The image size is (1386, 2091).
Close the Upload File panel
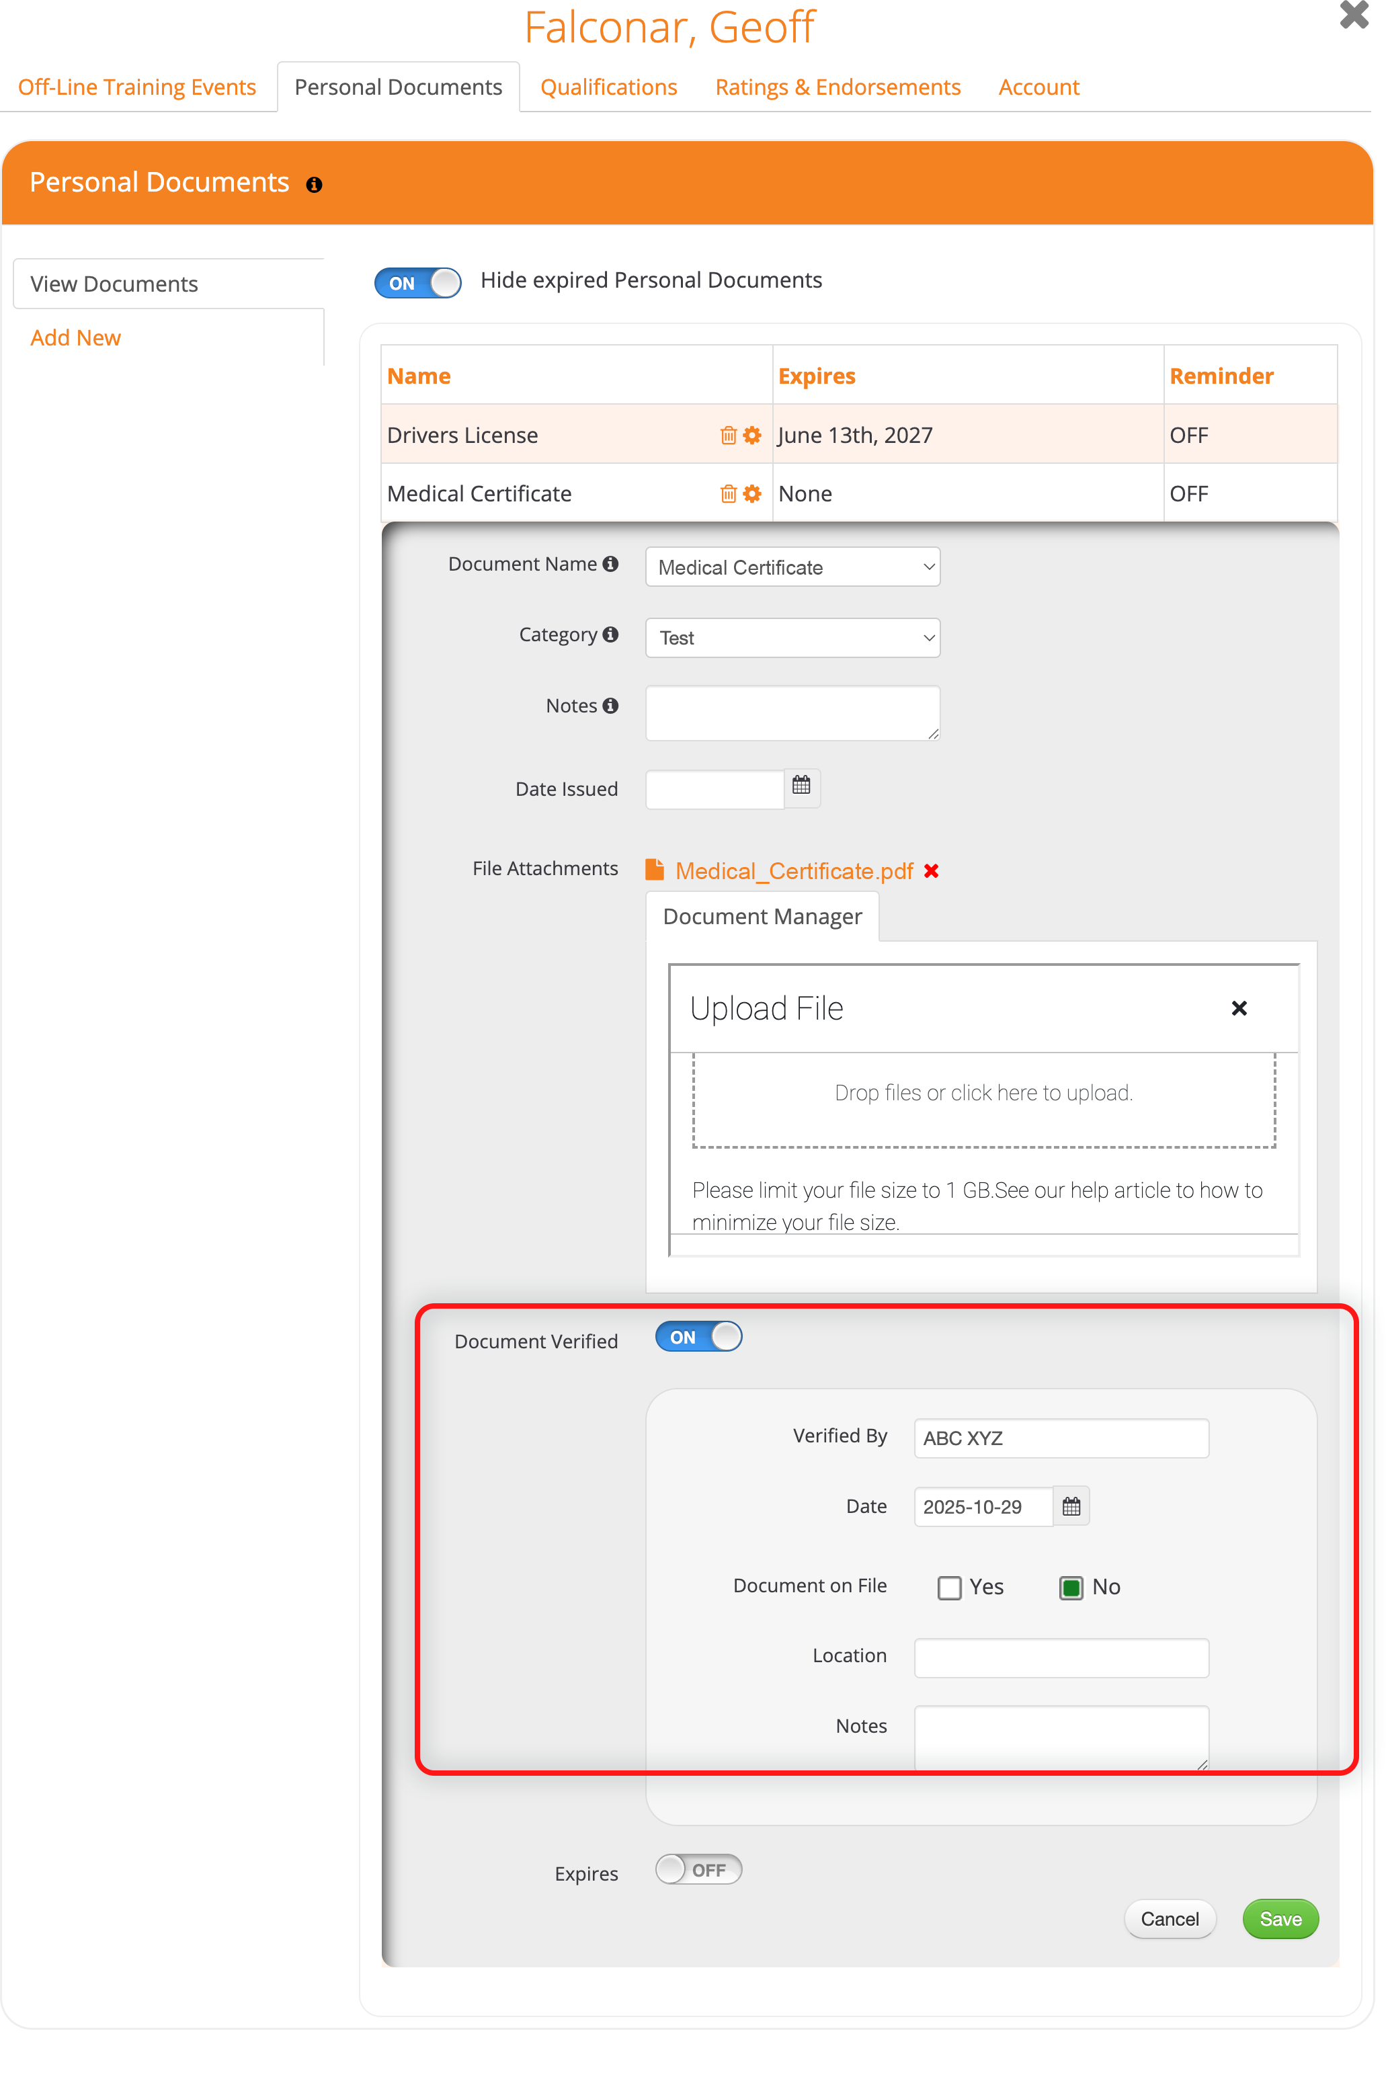(x=1238, y=1008)
